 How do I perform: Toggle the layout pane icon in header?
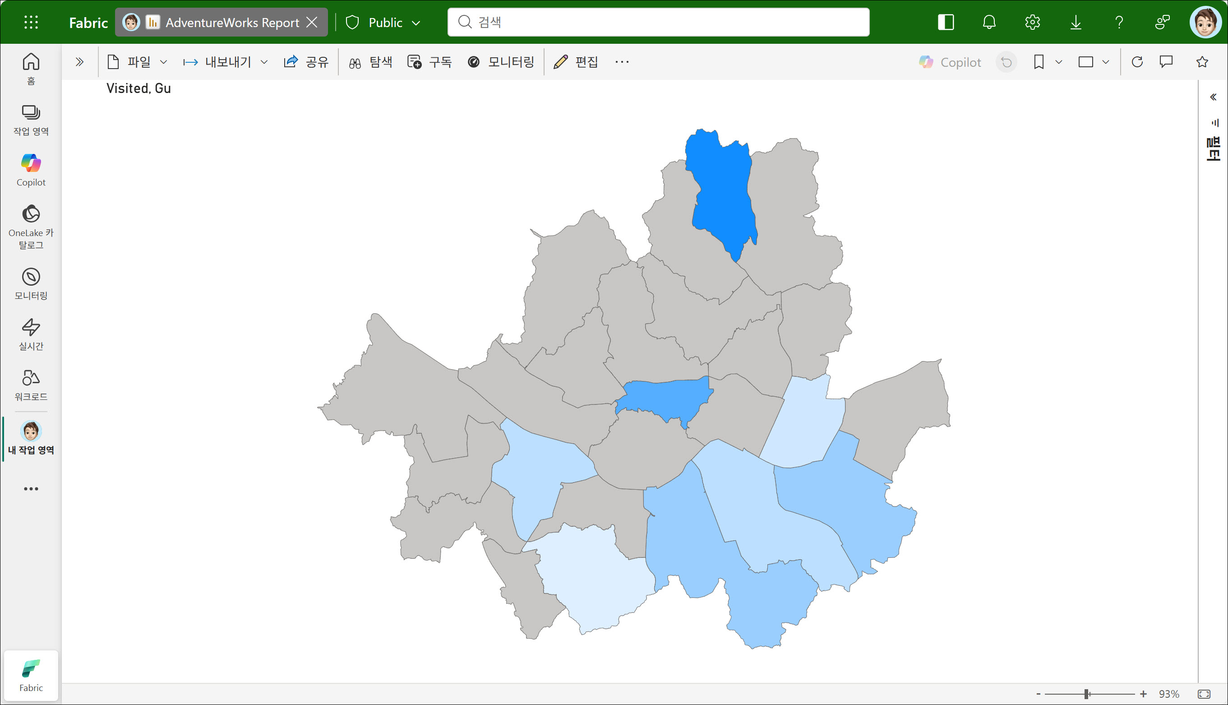click(946, 22)
